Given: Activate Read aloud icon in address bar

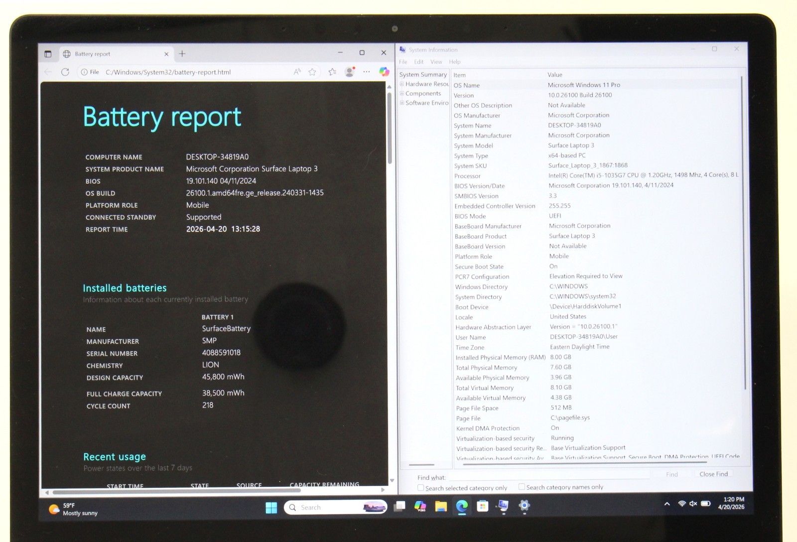Looking at the screenshot, I should (x=297, y=72).
